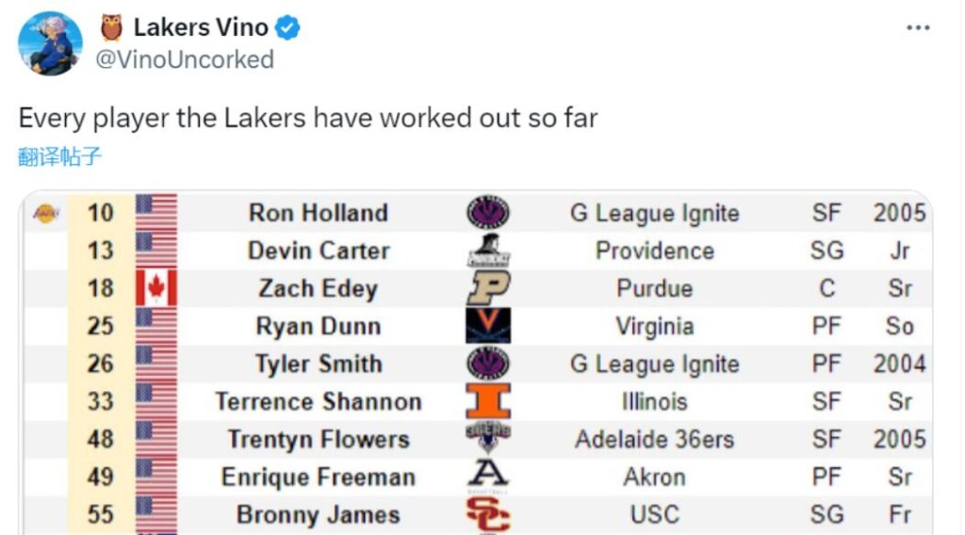Click the Illinois orange I logo
The image size is (965, 535).
point(488,401)
